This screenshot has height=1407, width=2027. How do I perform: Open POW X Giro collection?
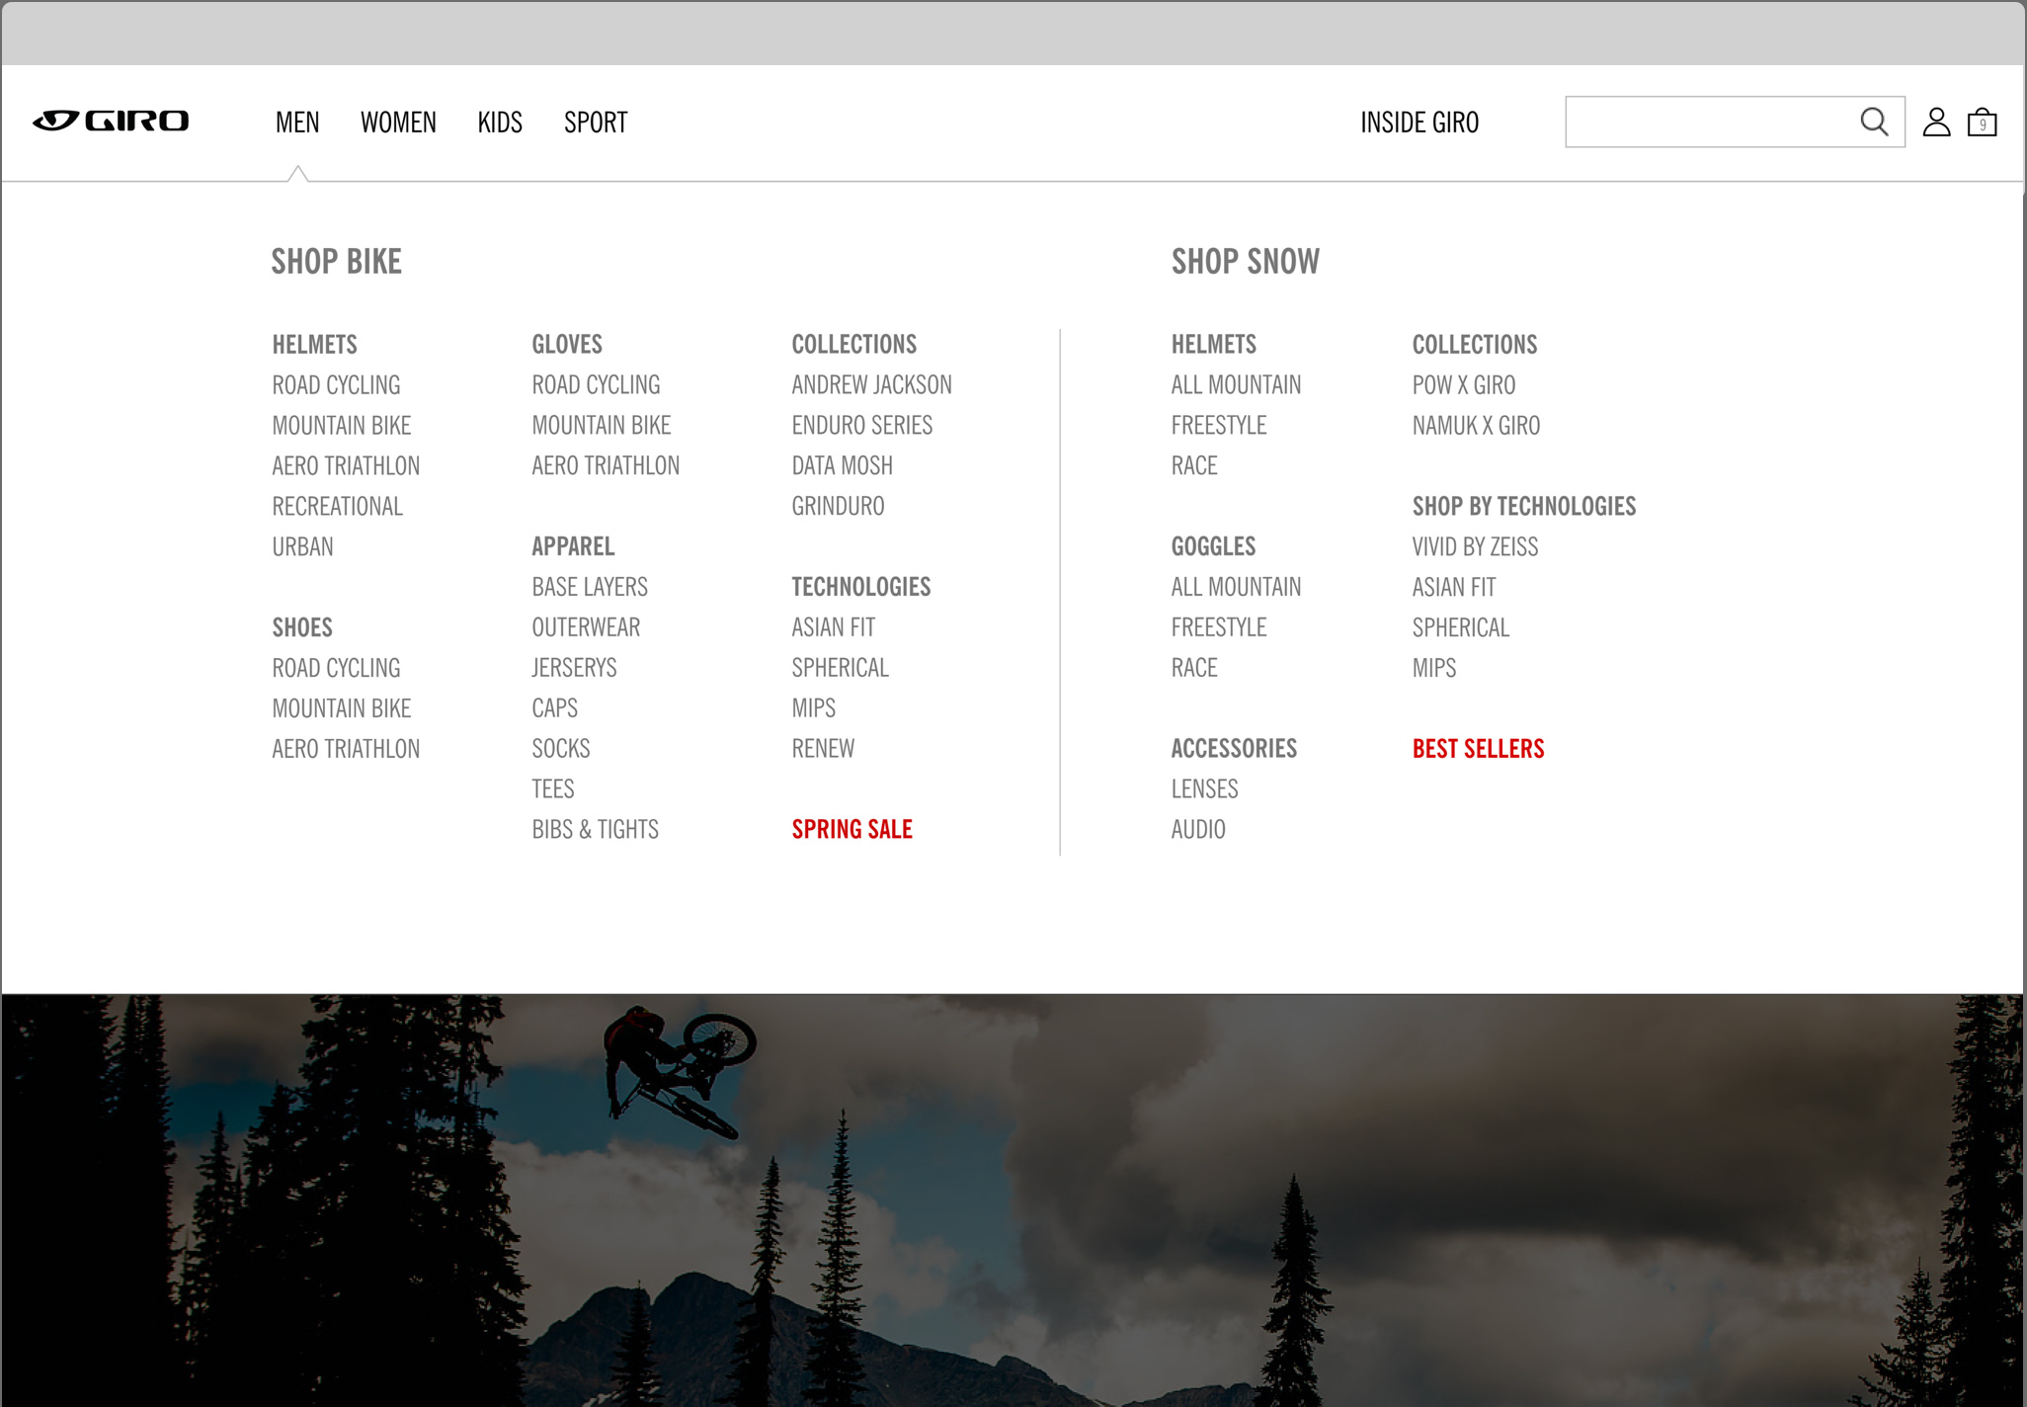1463,384
